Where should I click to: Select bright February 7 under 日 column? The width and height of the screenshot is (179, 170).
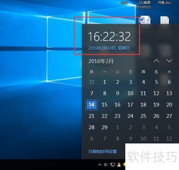point(92,93)
